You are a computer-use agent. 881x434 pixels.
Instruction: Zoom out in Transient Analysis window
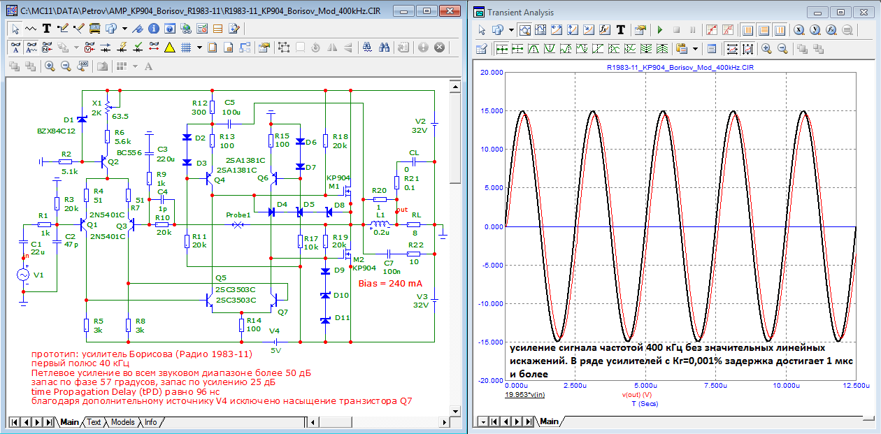tap(782, 49)
